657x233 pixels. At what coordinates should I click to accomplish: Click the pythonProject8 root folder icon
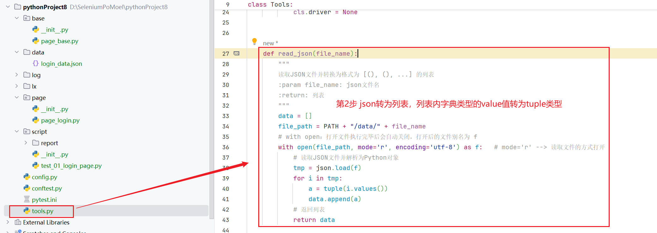point(18,7)
